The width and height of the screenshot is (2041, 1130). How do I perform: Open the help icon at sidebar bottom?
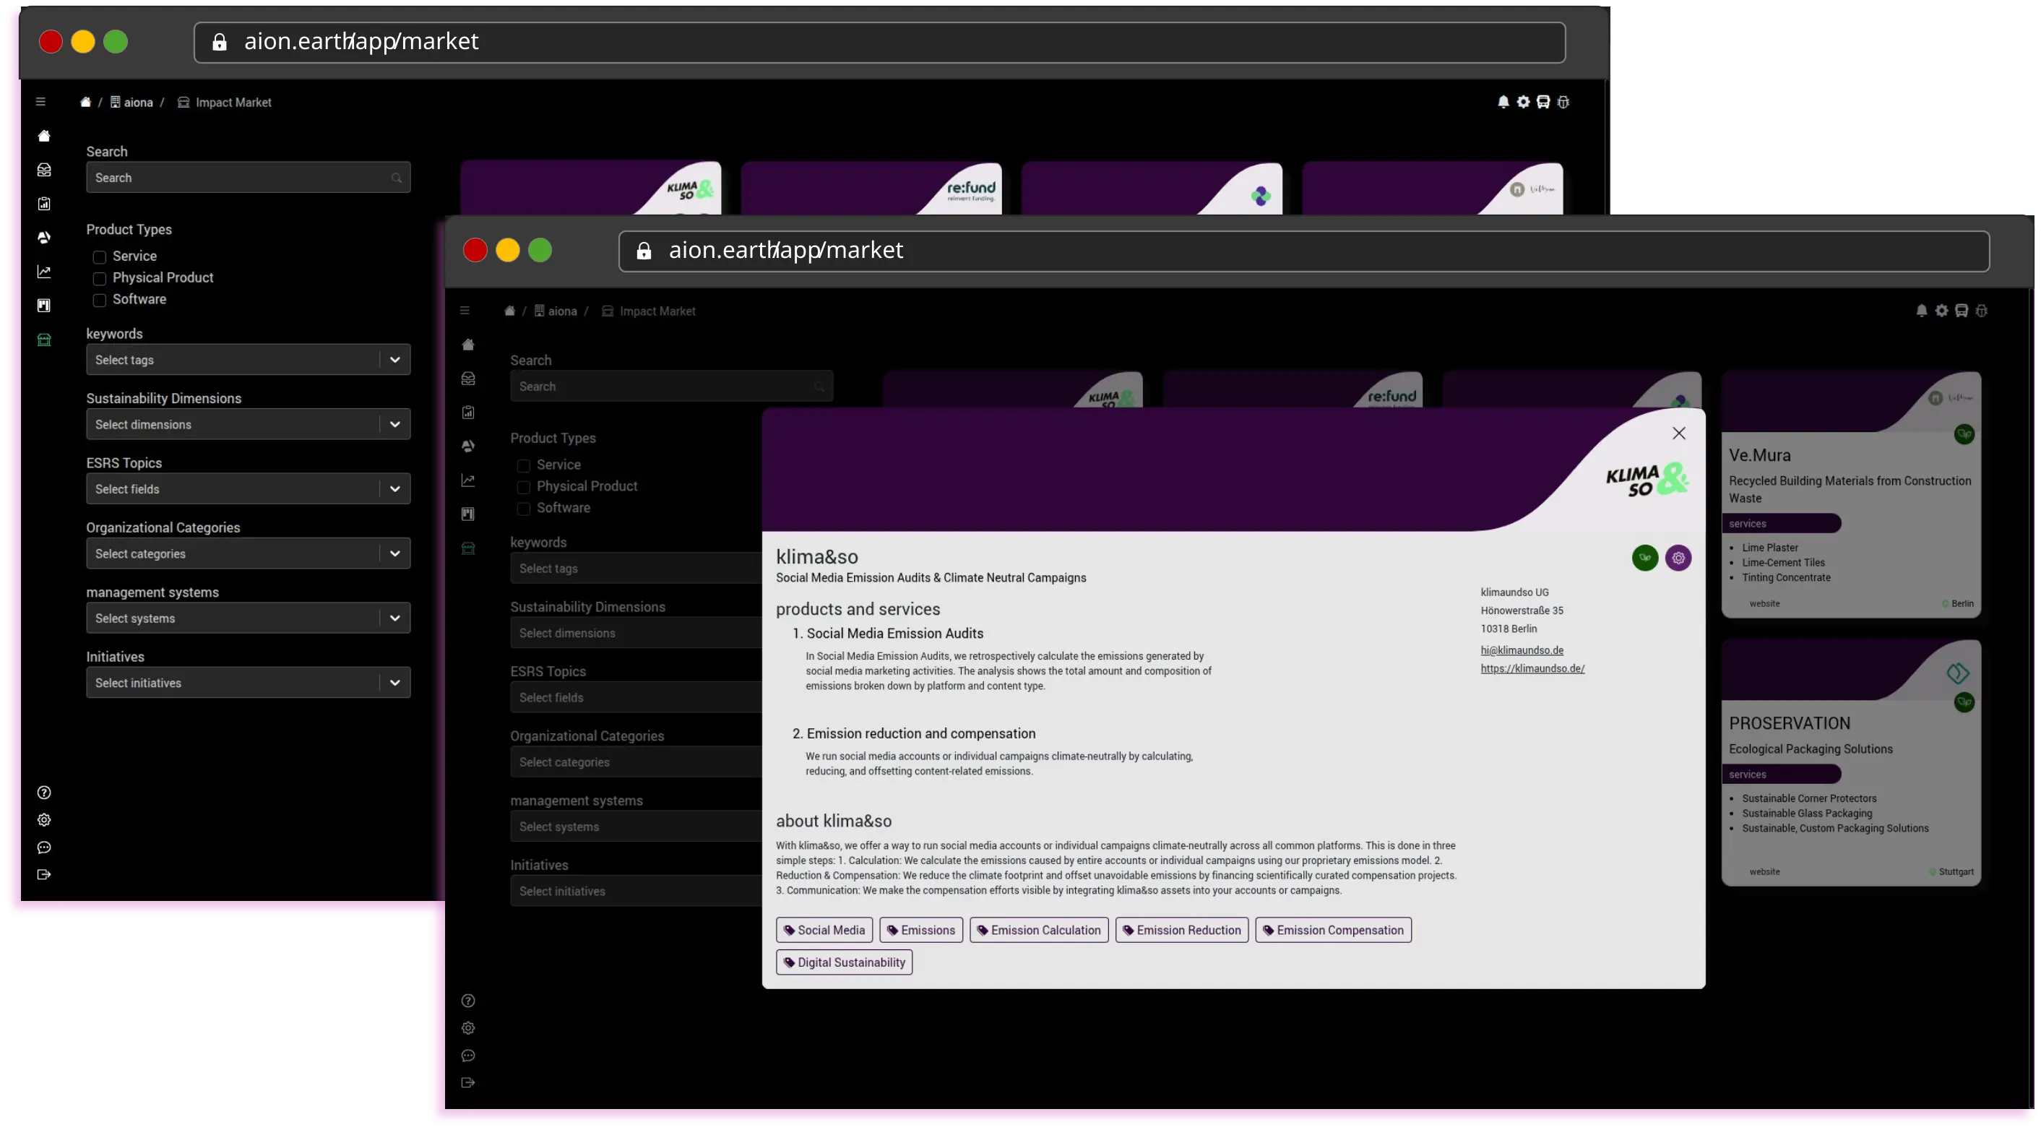click(x=467, y=1000)
